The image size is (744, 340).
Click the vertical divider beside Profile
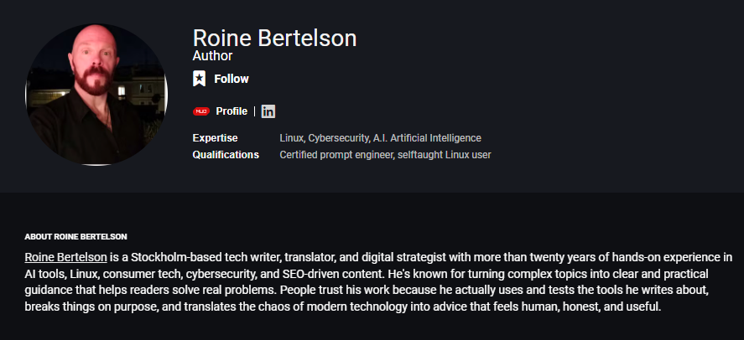tap(254, 111)
